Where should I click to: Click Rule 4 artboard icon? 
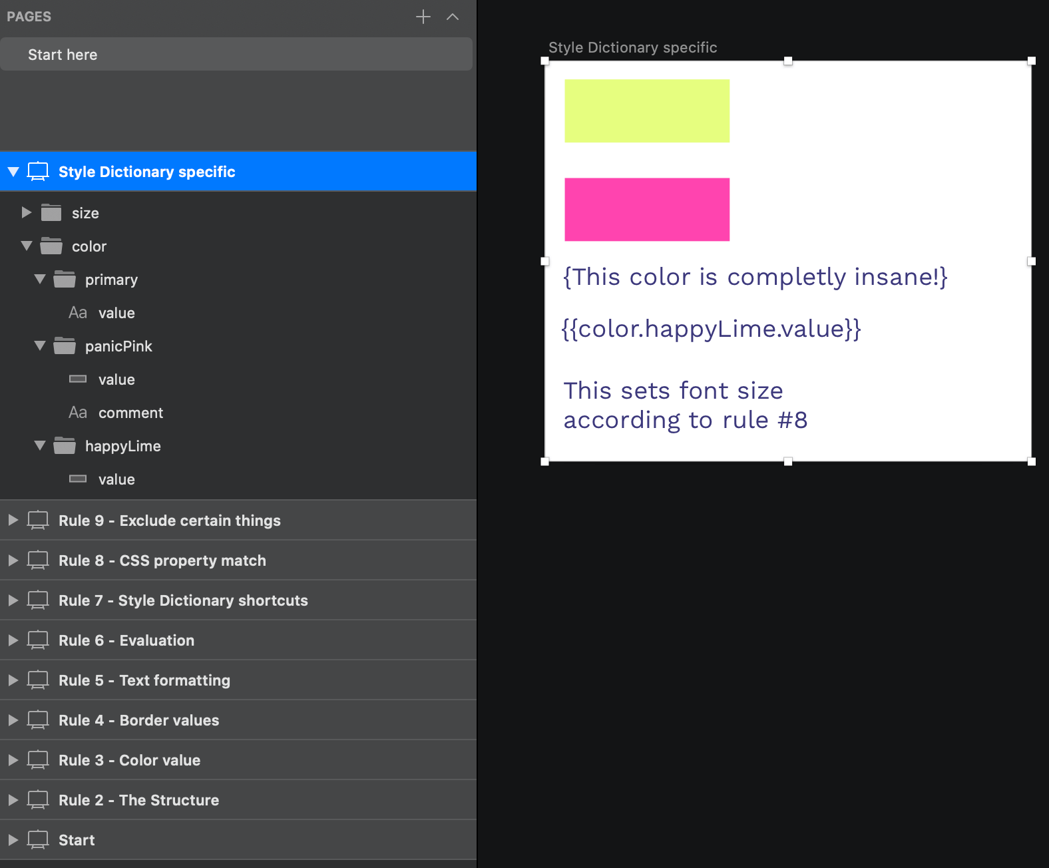38,720
